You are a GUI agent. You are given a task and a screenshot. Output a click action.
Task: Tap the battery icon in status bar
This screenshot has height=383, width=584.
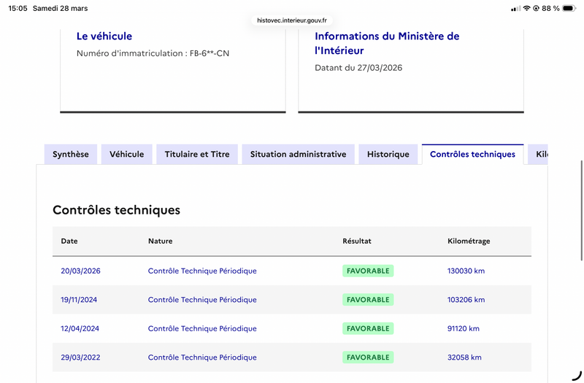tap(569, 8)
